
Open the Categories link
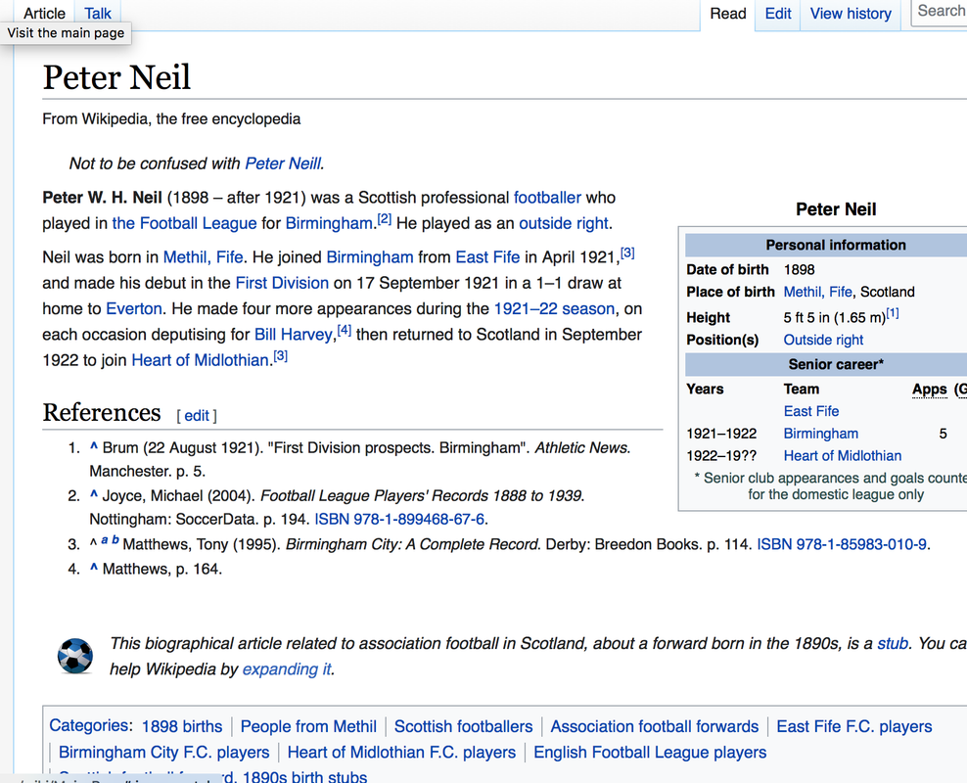pyautogui.click(x=89, y=725)
